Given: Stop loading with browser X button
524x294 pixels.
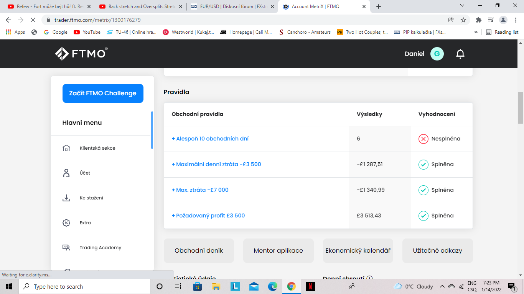Looking at the screenshot, I should (x=33, y=20).
